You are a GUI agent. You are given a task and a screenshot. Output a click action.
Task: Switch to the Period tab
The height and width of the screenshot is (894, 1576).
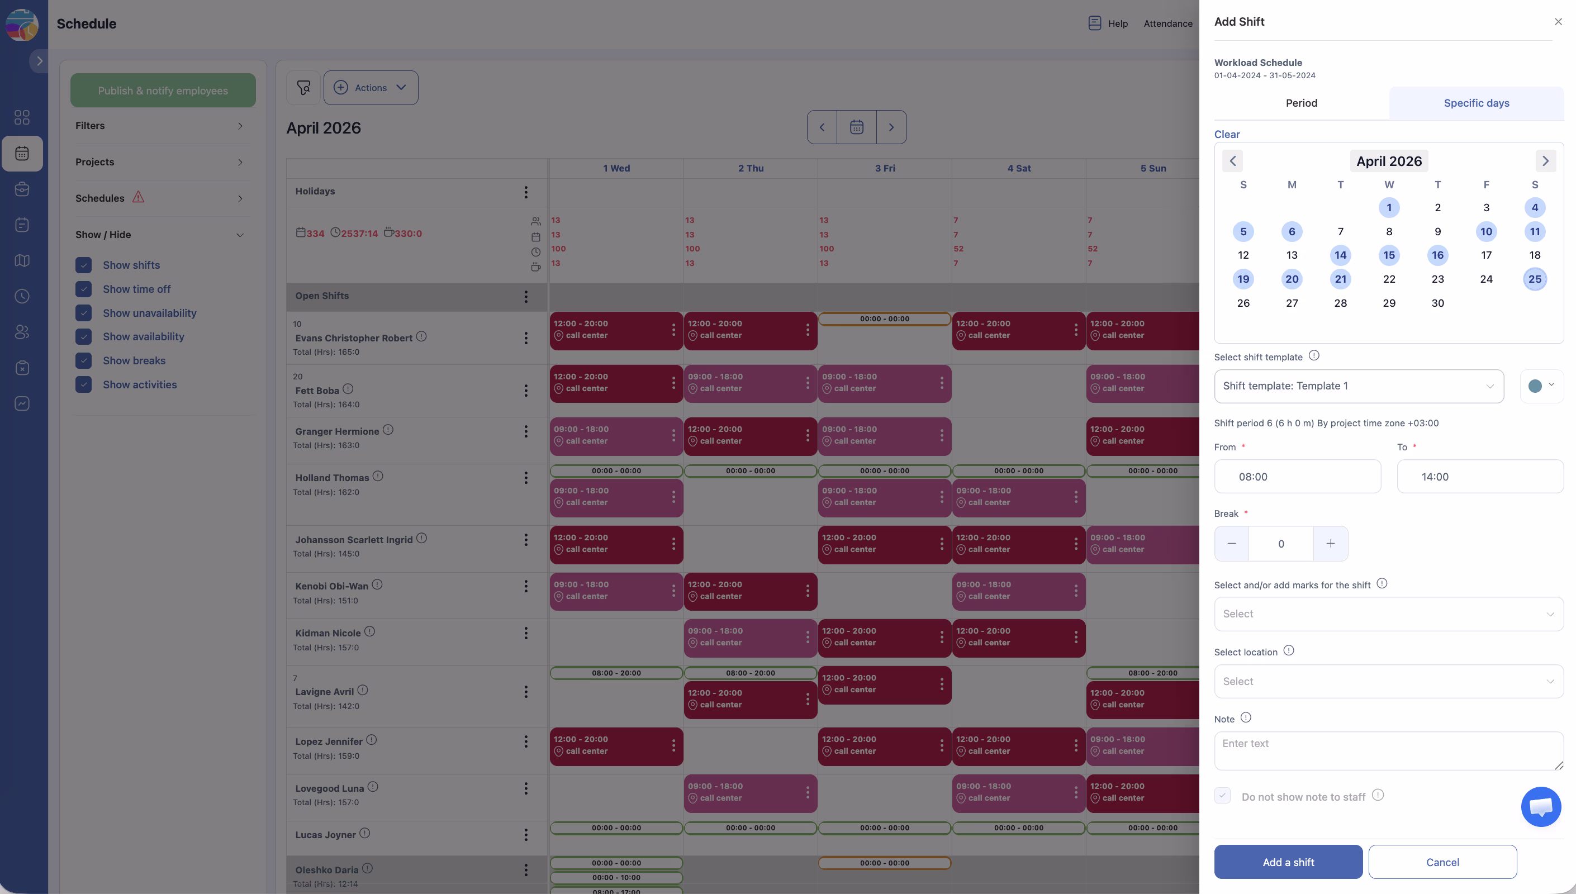1301,103
